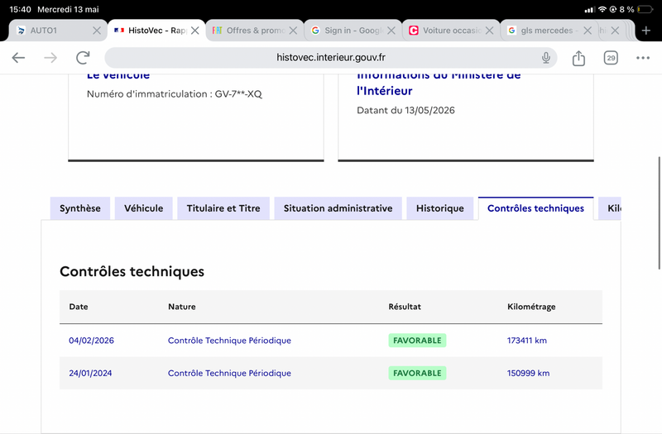Go back to previous page
The width and height of the screenshot is (662, 434).
(18, 57)
